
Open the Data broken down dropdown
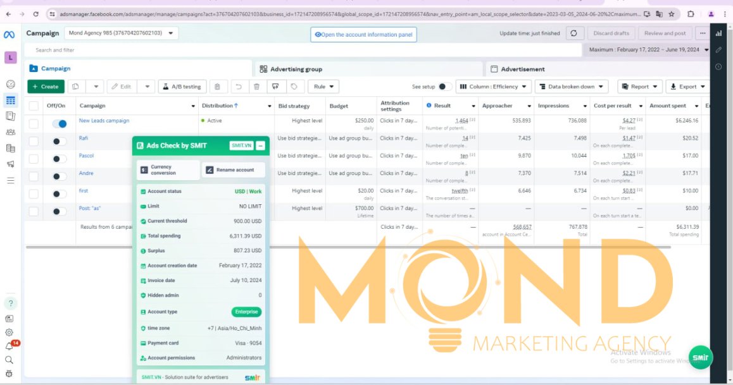(x=571, y=87)
